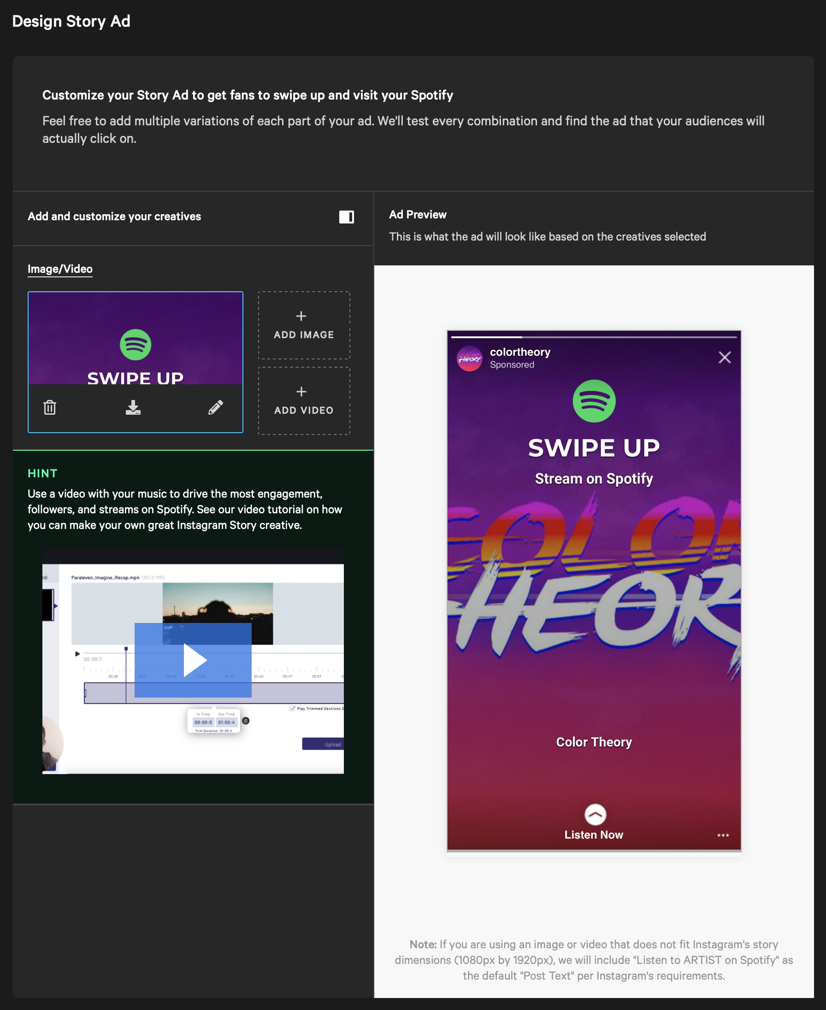Image resolution: width=826 pixels, height=1010 pixels.
Task: Open the Image/Video tab
Action: coord(60,269)
